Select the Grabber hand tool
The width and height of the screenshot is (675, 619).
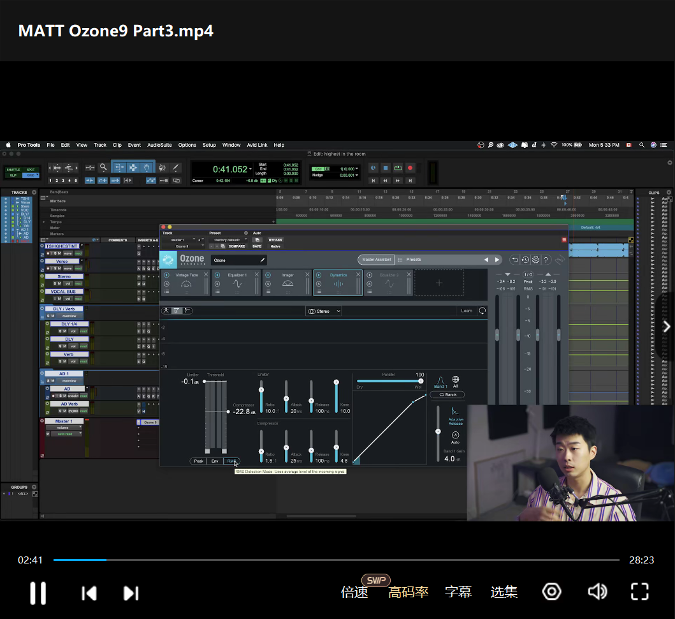147,167
